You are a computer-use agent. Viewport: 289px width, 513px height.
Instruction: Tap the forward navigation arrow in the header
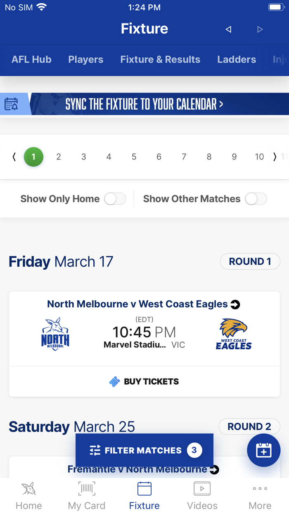(260, 29)
